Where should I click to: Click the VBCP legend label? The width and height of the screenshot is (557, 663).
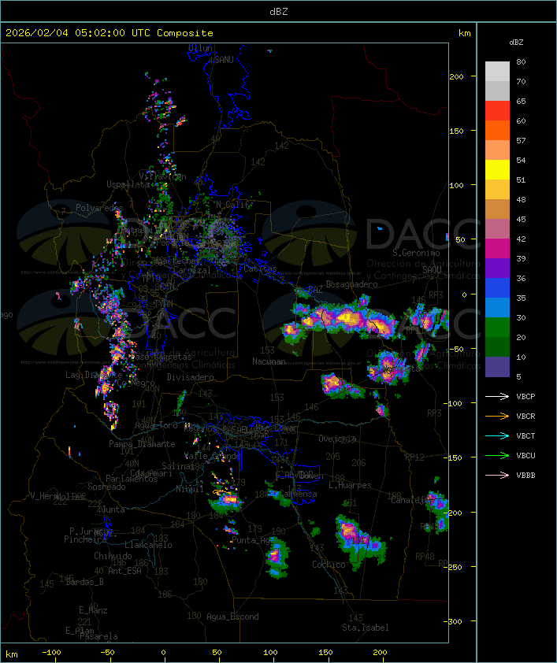click(x=525, y=396)
